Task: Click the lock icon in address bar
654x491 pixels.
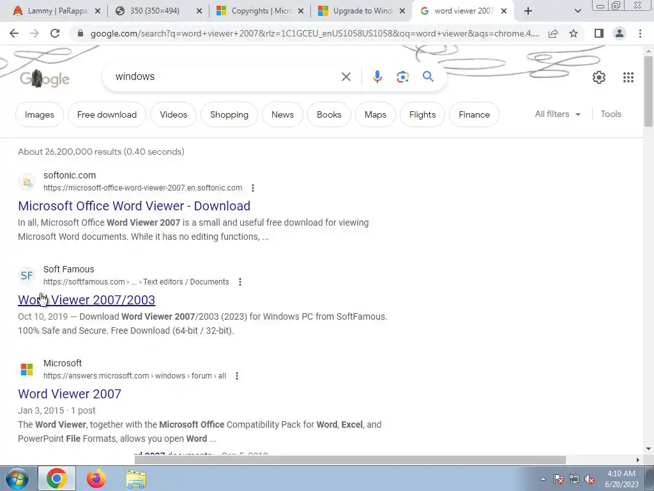Action: coord(80,33)
